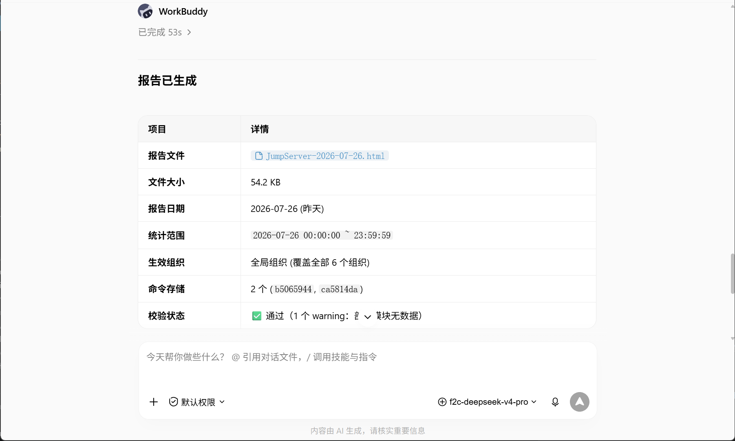
Task: Click the 2026-07-26 00:00:00 time range start
Action: [x=296, y=235]
